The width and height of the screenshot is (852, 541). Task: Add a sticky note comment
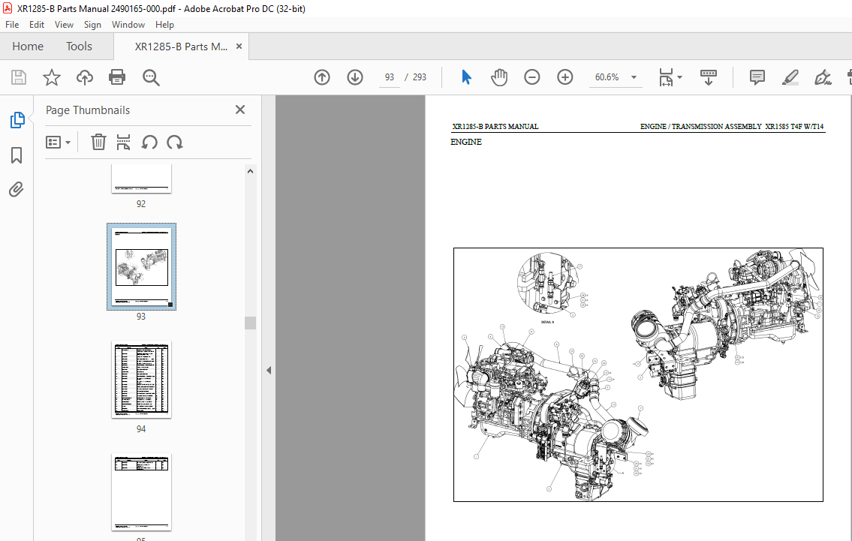tap(757, 77)
